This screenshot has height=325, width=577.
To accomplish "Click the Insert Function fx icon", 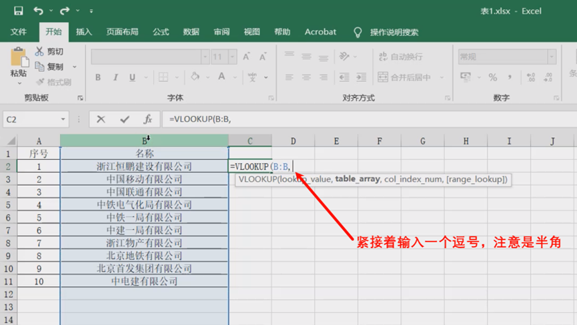I will 147,119.
